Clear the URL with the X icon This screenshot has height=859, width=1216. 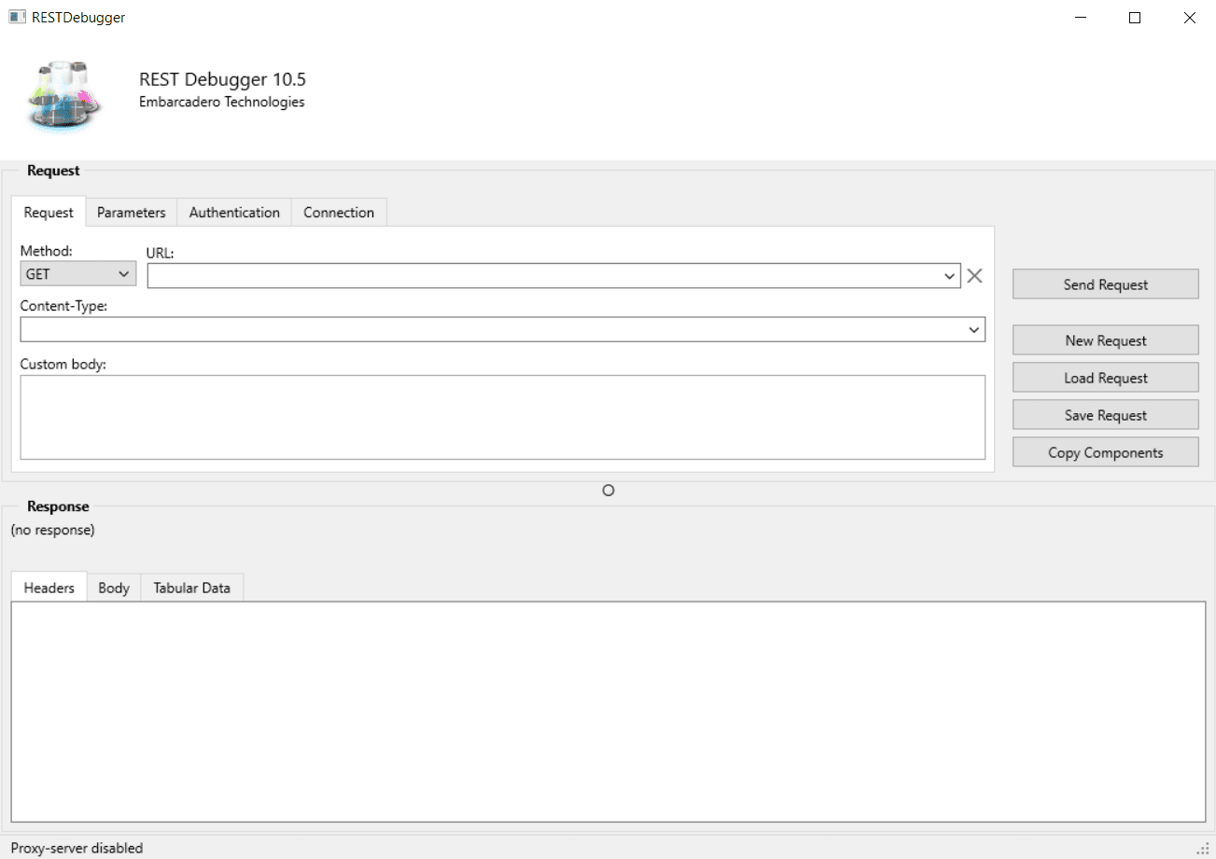pos(974,275)
